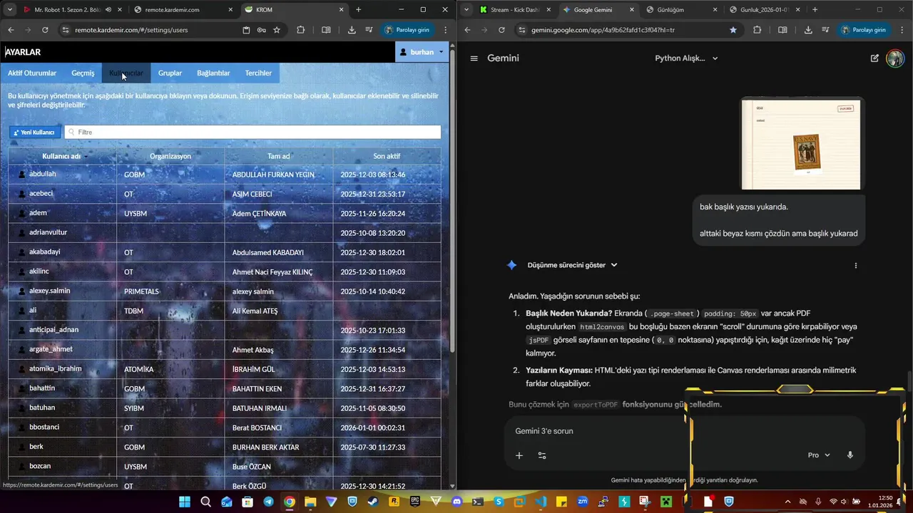
Task: Open three-dot options on Gemini response
Action: 855,265
